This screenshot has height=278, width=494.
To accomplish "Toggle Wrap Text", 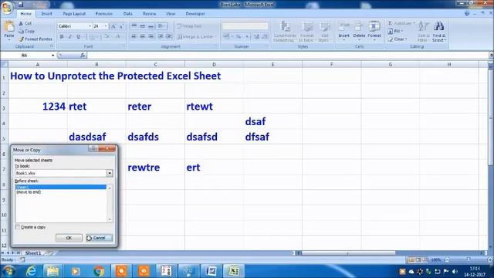I will (189, 26).
